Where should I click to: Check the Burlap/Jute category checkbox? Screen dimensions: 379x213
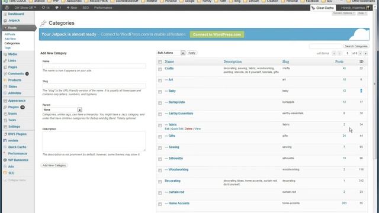coord(160,103)
